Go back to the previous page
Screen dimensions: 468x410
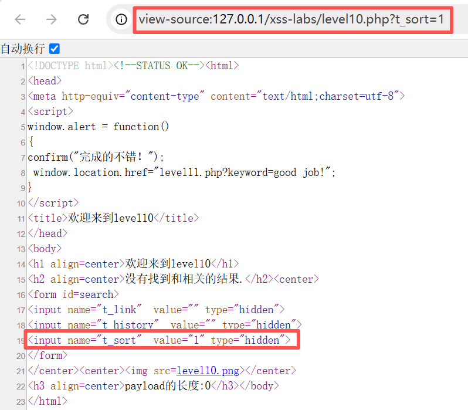20,19
